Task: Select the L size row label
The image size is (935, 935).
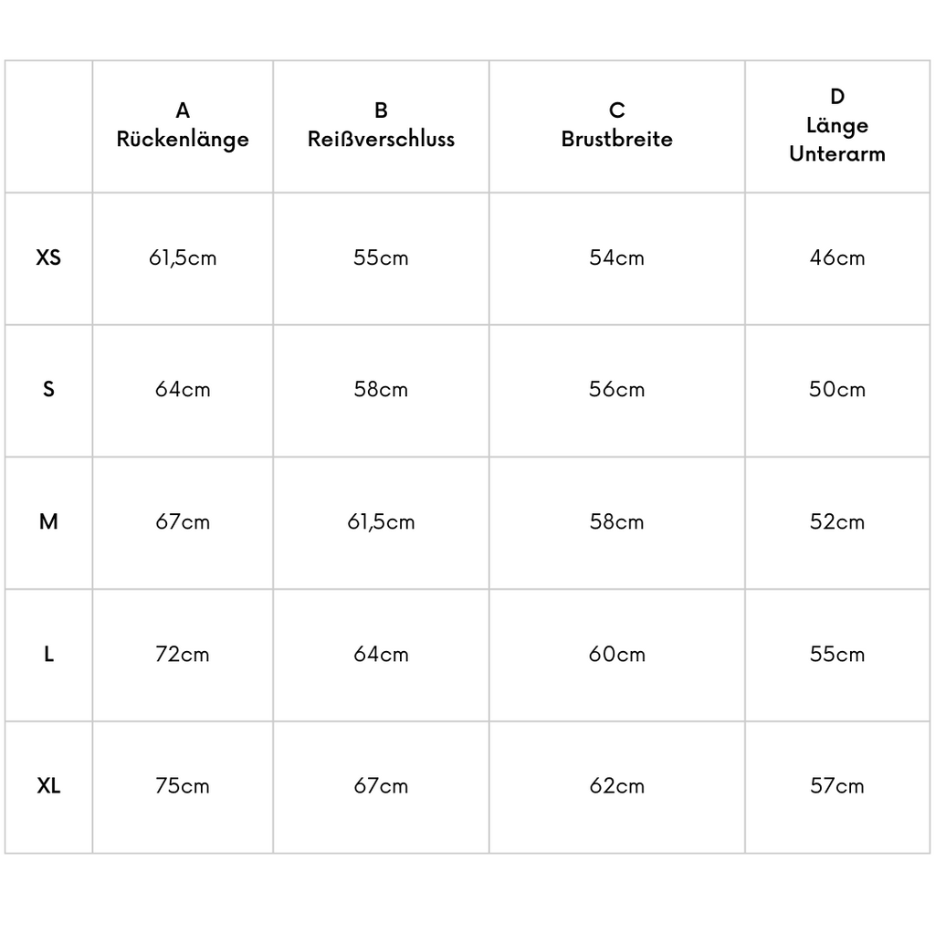Action: [48, 654]
